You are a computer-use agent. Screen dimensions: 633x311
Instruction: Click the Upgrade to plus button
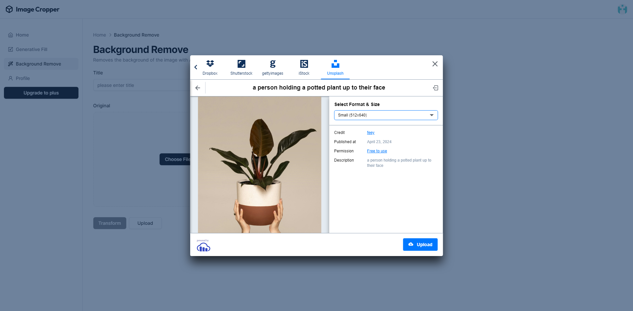point(41,93)
